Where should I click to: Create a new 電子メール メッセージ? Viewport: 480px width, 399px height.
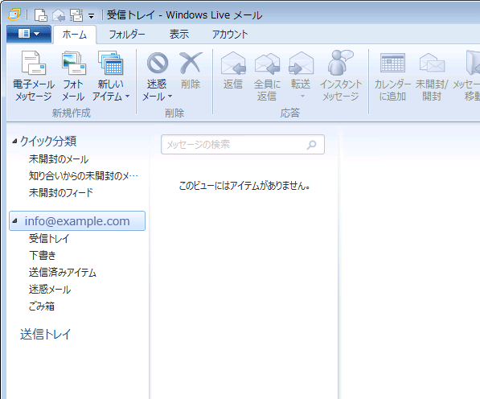point(34,76)
